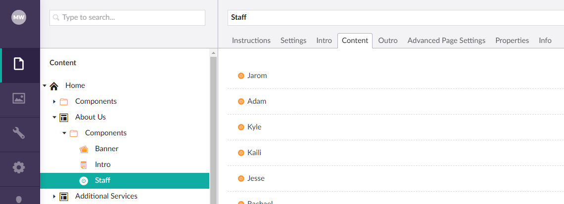
Task: Select the About Us tree item
Action: (90, 117)
